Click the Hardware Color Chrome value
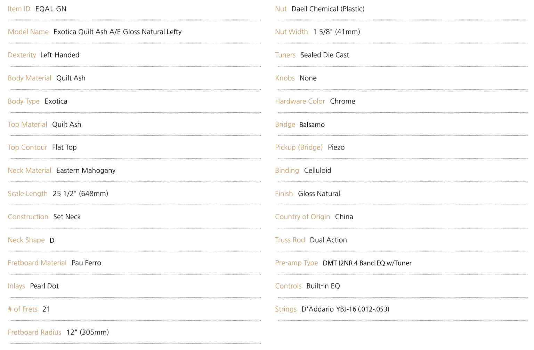 (343, 101)
